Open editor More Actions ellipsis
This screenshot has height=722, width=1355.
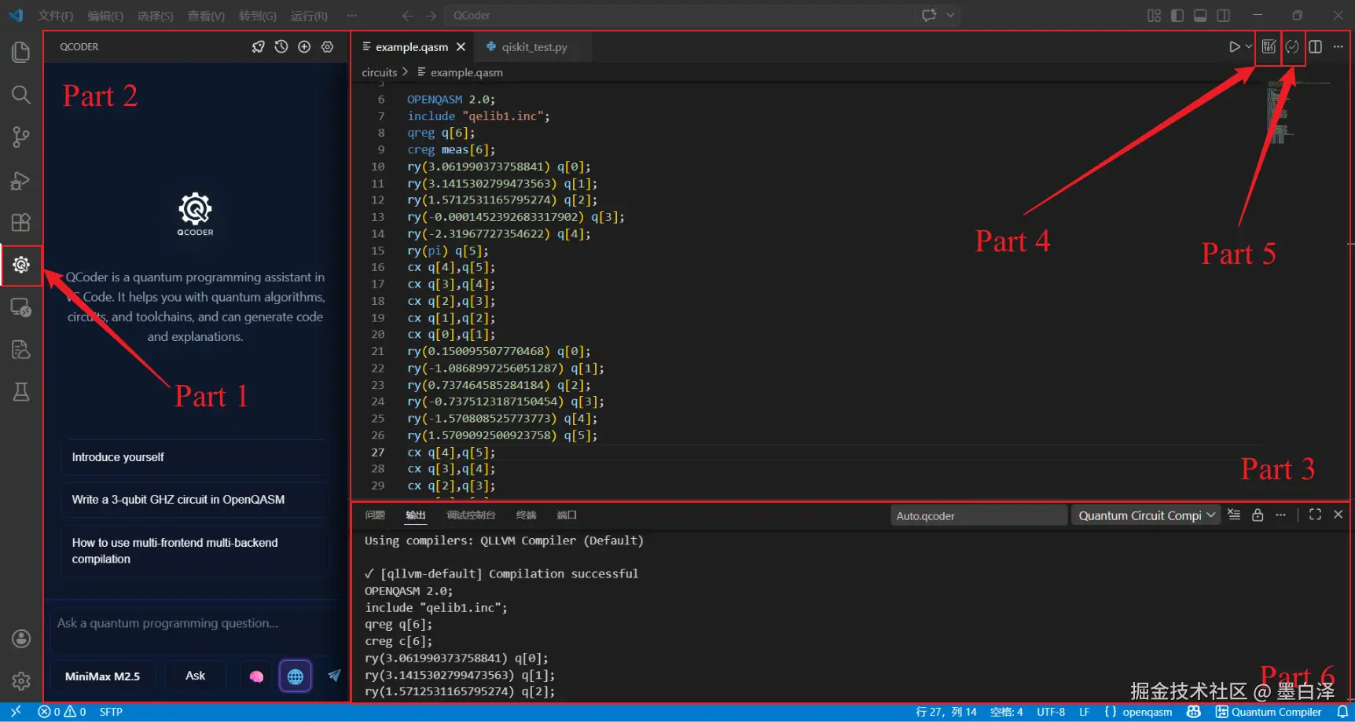point(1338,47)
